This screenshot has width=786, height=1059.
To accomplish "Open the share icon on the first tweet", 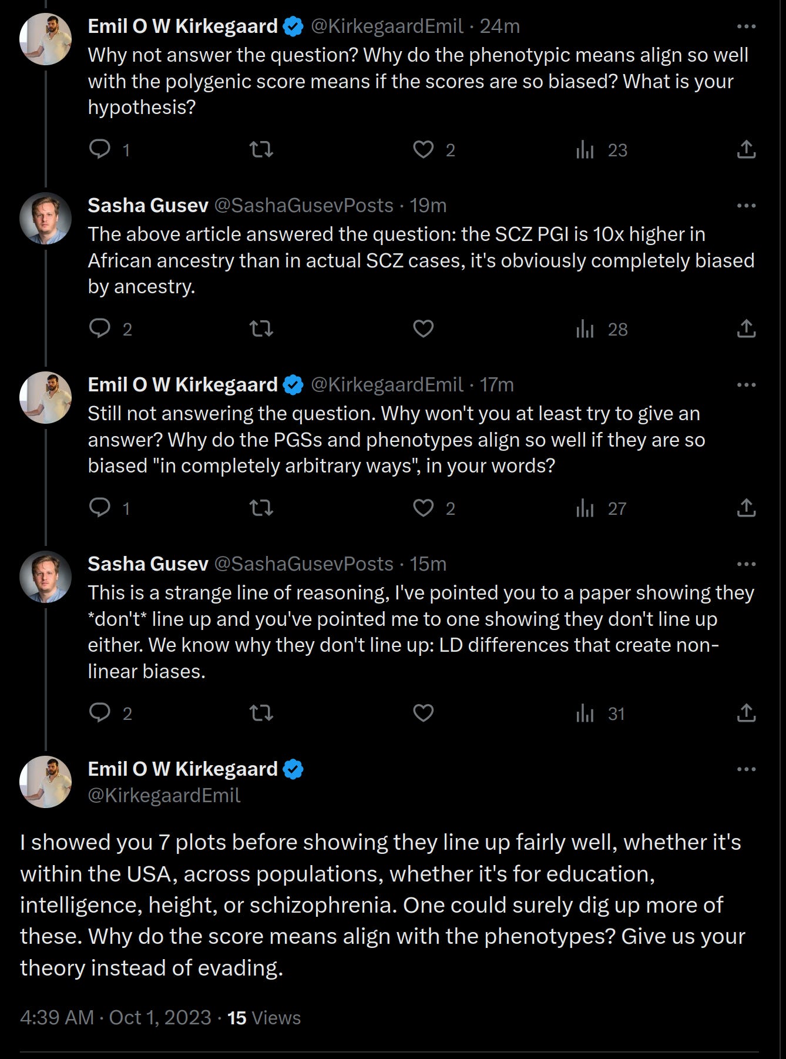I will (747, 150).
